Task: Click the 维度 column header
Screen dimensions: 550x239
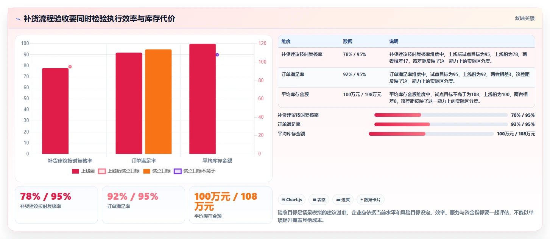Action: (286, 42)
